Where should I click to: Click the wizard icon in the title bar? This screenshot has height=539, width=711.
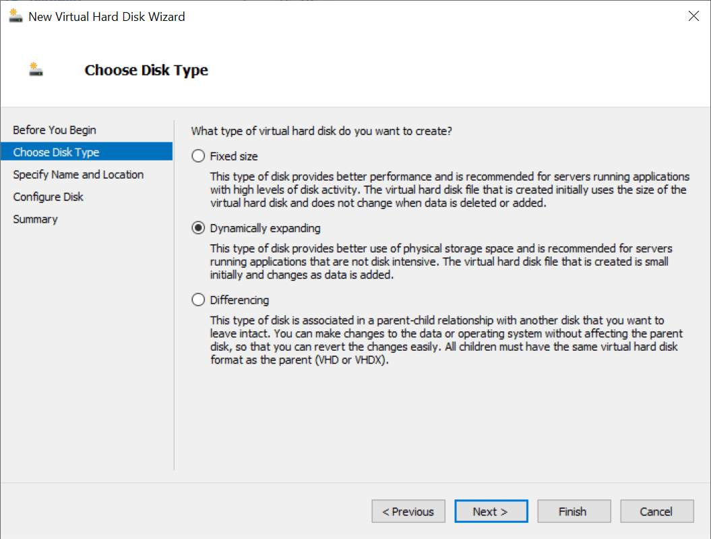pos(16,16)
